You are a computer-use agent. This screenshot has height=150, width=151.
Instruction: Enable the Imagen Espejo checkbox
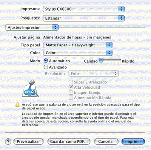(x=71, y=92)
